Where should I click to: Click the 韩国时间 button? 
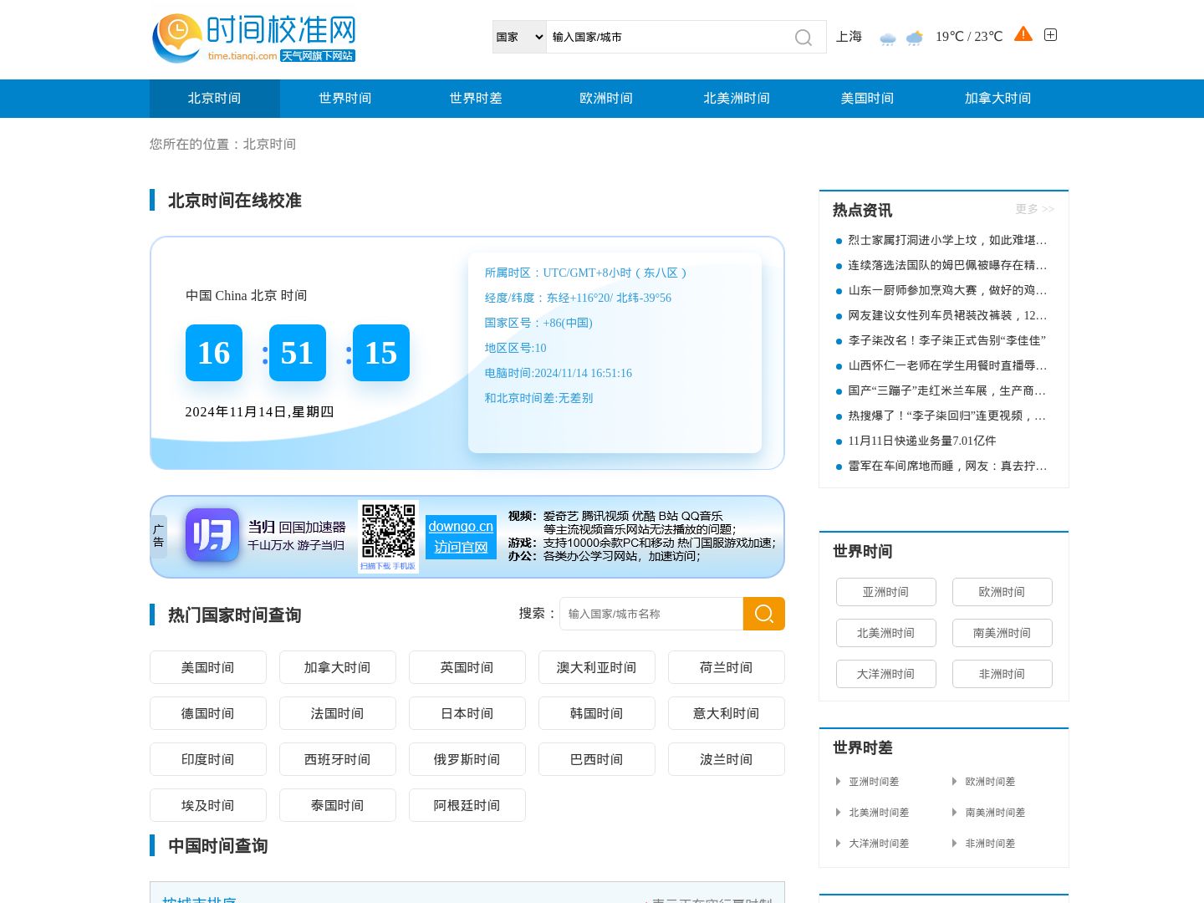point(597,713)
